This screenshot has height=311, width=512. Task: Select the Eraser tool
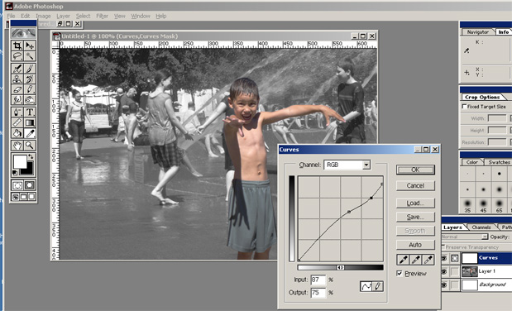[x=17, y=89]
